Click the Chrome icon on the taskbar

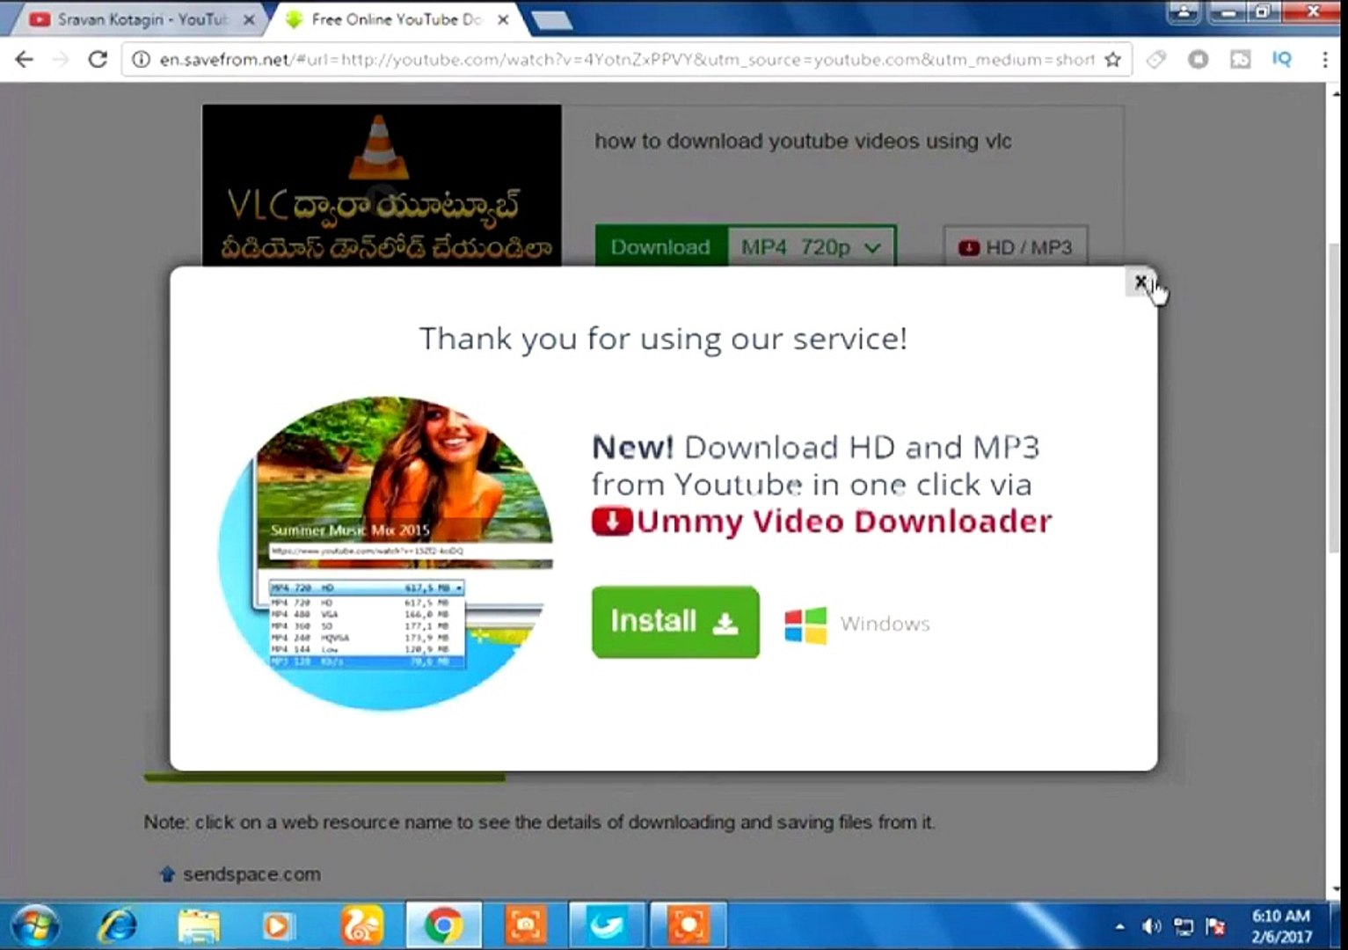coord(443,926)
